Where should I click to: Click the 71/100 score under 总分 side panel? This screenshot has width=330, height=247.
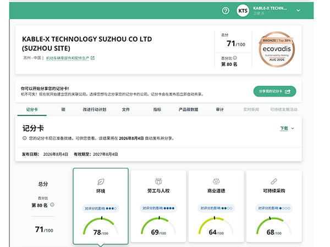[x=44, y=229]
